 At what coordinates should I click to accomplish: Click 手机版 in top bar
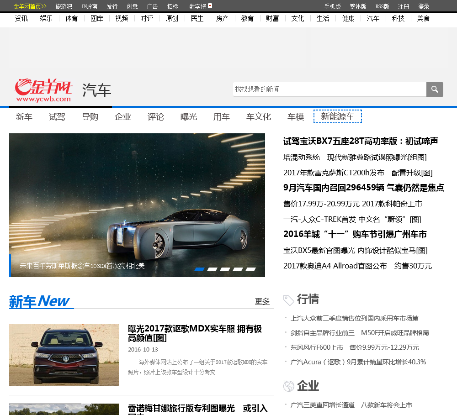click(333, 6)
